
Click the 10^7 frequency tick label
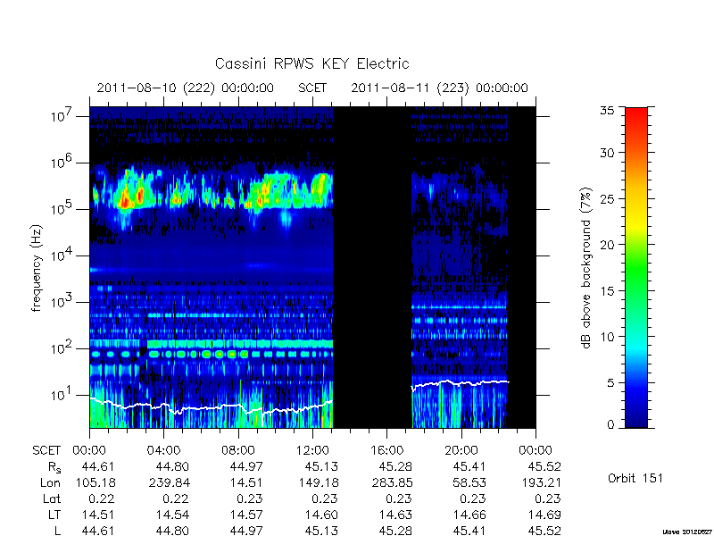[x=62, y=115]
